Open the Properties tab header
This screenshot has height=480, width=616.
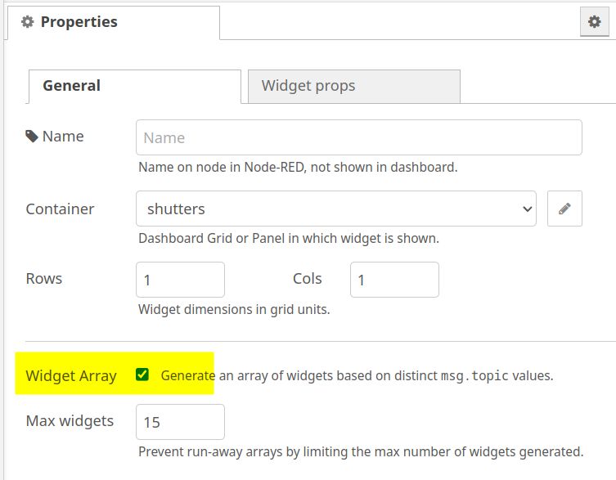(114, 22)
